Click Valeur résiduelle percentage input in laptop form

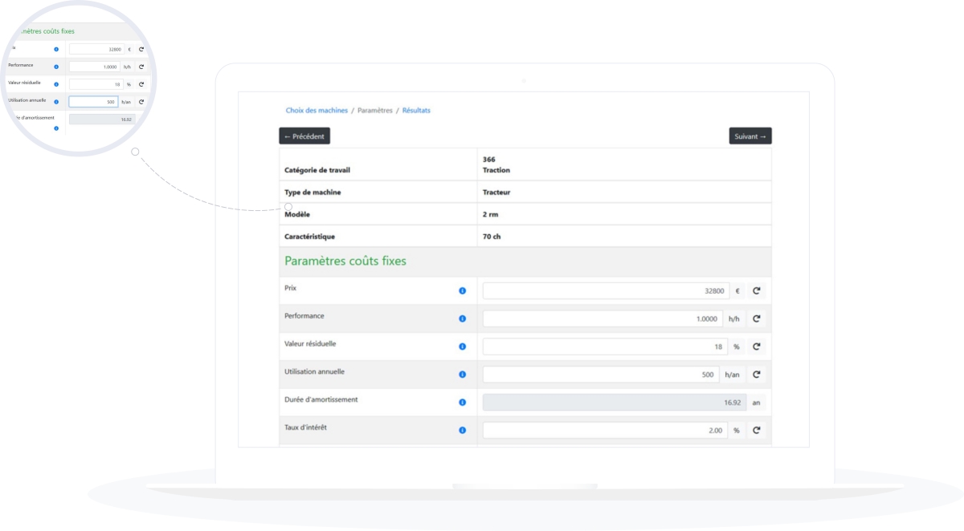point(605,347)
